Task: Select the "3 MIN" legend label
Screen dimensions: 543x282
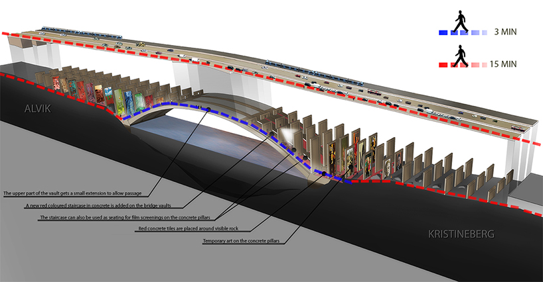Action: tap(504, 32)
